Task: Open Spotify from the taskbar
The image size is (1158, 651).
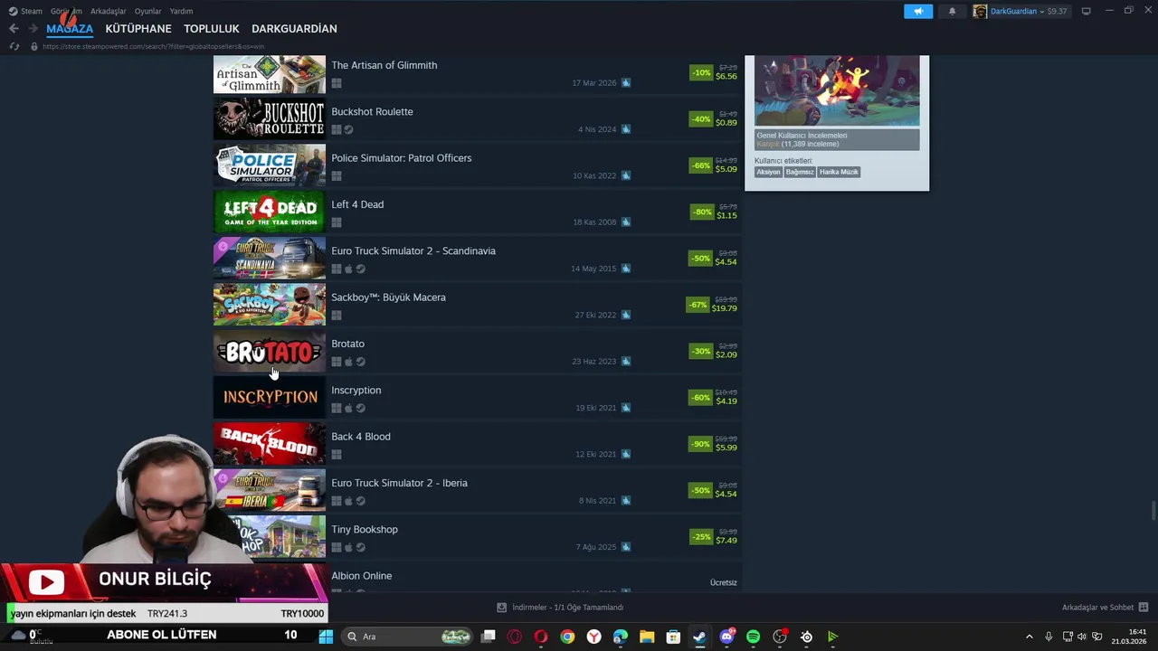Action: click(x=753, y=637)
